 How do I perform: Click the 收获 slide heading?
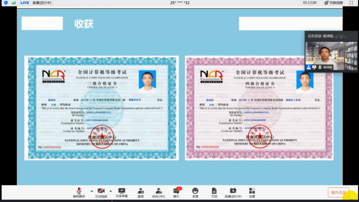pos(84,24)
